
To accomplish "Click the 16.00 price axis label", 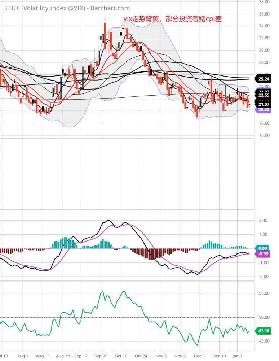I will tap(265, 135).
